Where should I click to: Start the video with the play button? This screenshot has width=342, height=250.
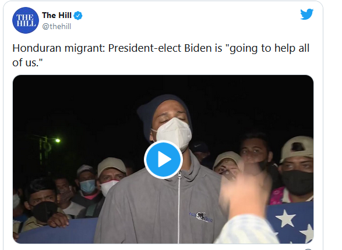click(163, 159)
